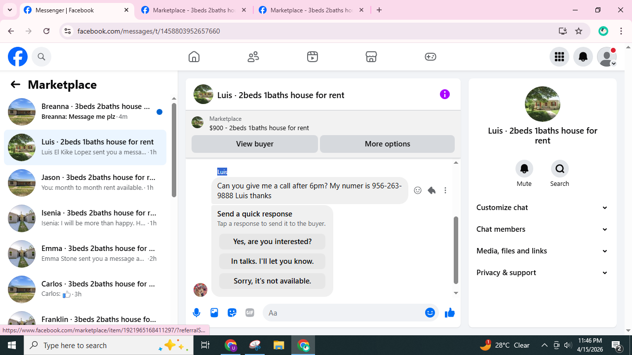Image resolution: width=632 pixels, height=355 pixels.
Task: Open a new browser tab
Action: (x=379, y=10)
